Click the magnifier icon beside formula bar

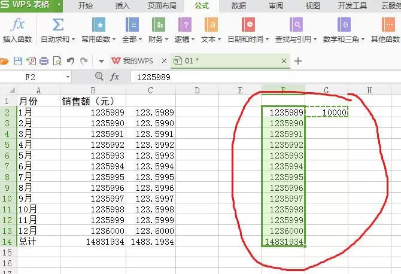(x=99, y=76)
